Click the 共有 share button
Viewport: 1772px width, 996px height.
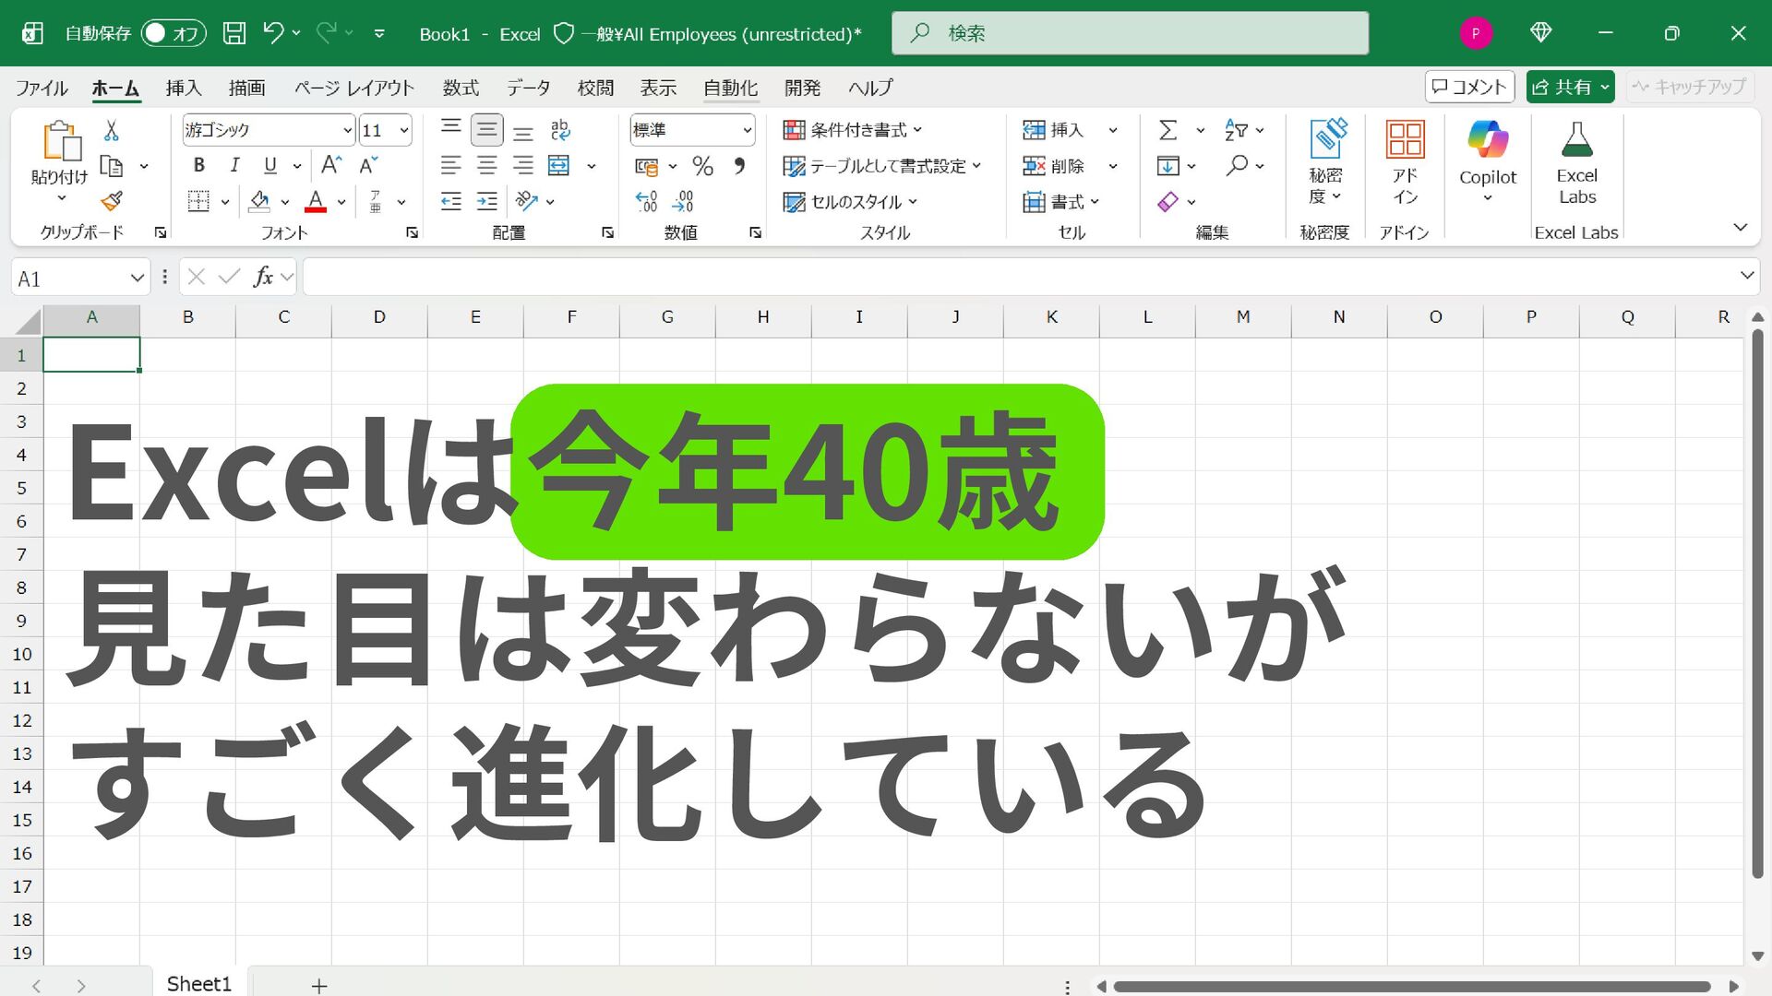click(1562, 87)
